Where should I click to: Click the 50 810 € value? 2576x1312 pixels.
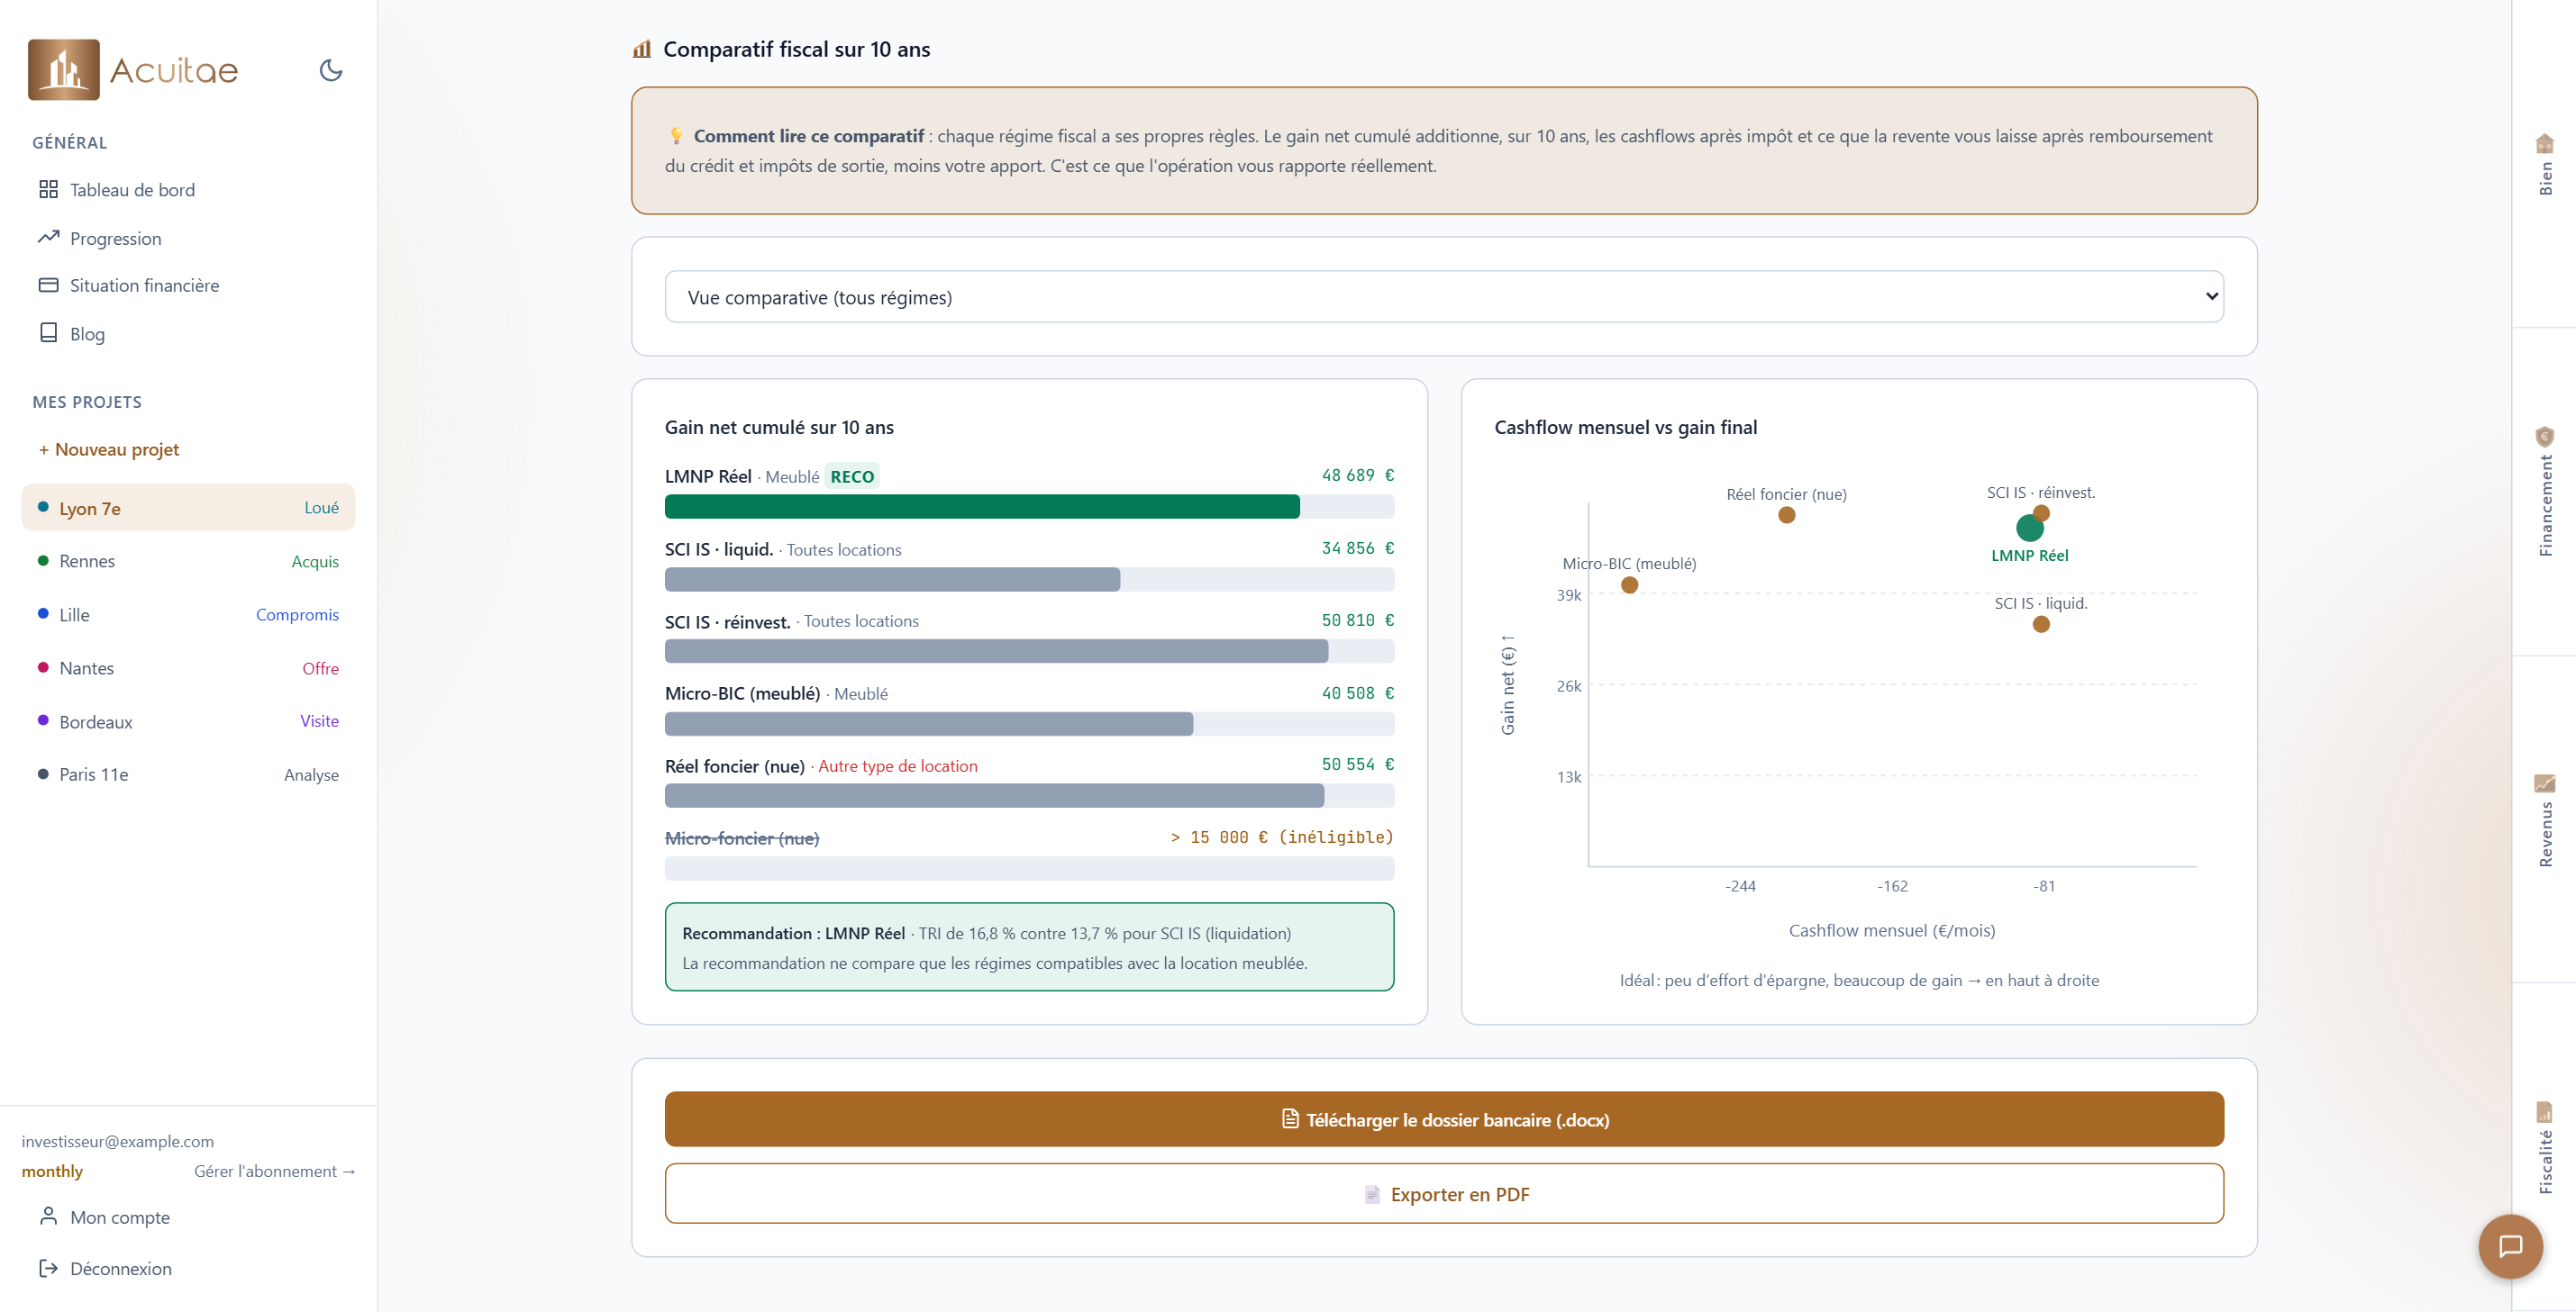click(x=1357, y=620)
